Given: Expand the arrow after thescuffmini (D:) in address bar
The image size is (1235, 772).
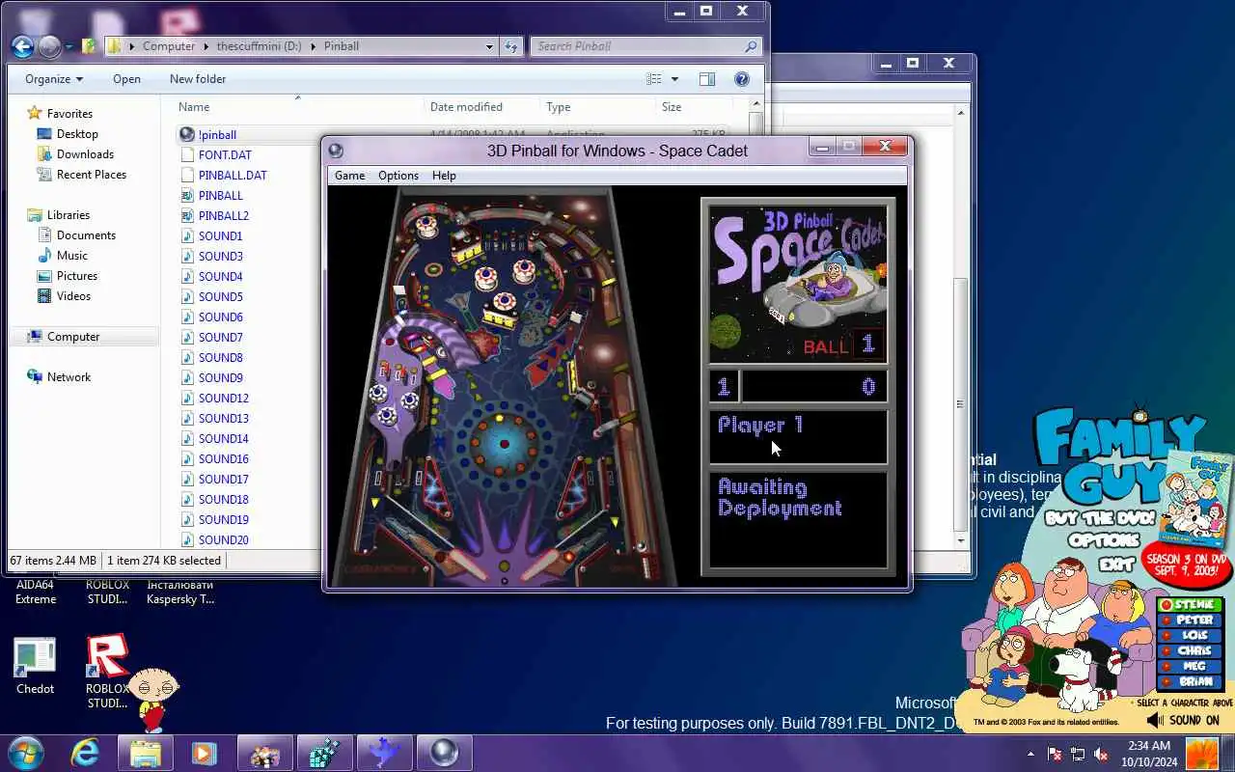Looking at the screenshot, I should coord(313,45).
